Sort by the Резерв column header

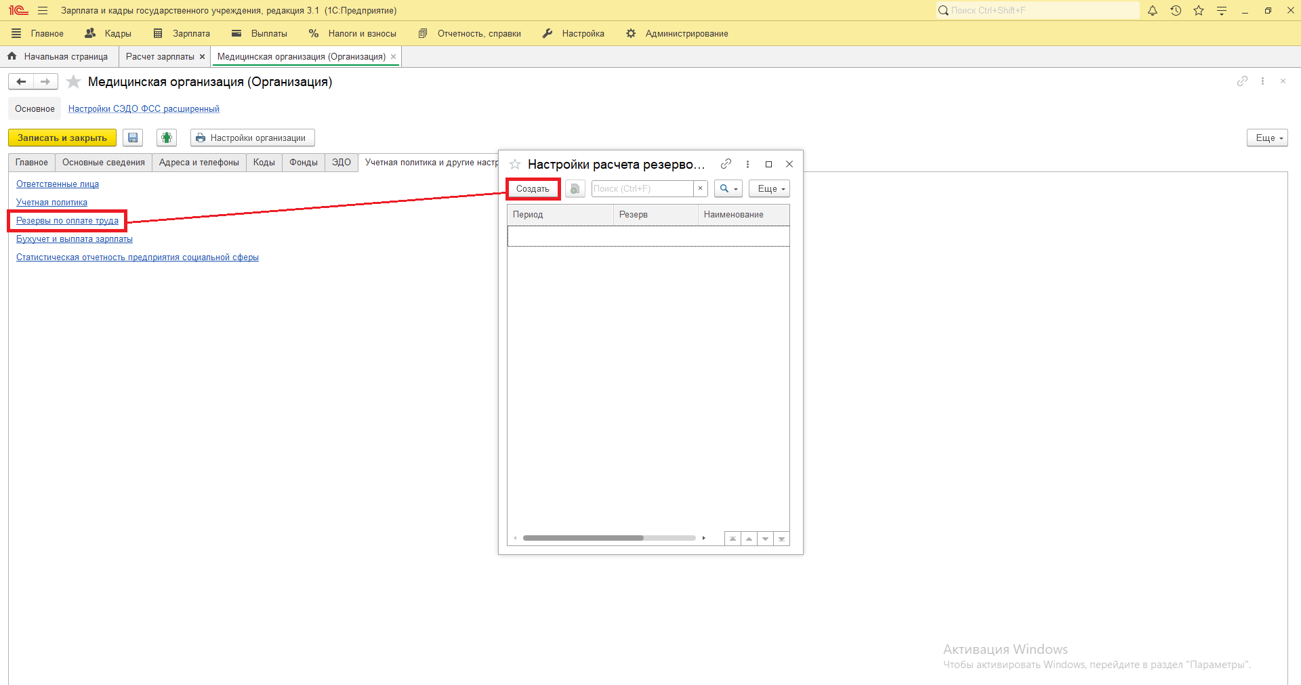(x=656, y=215)
